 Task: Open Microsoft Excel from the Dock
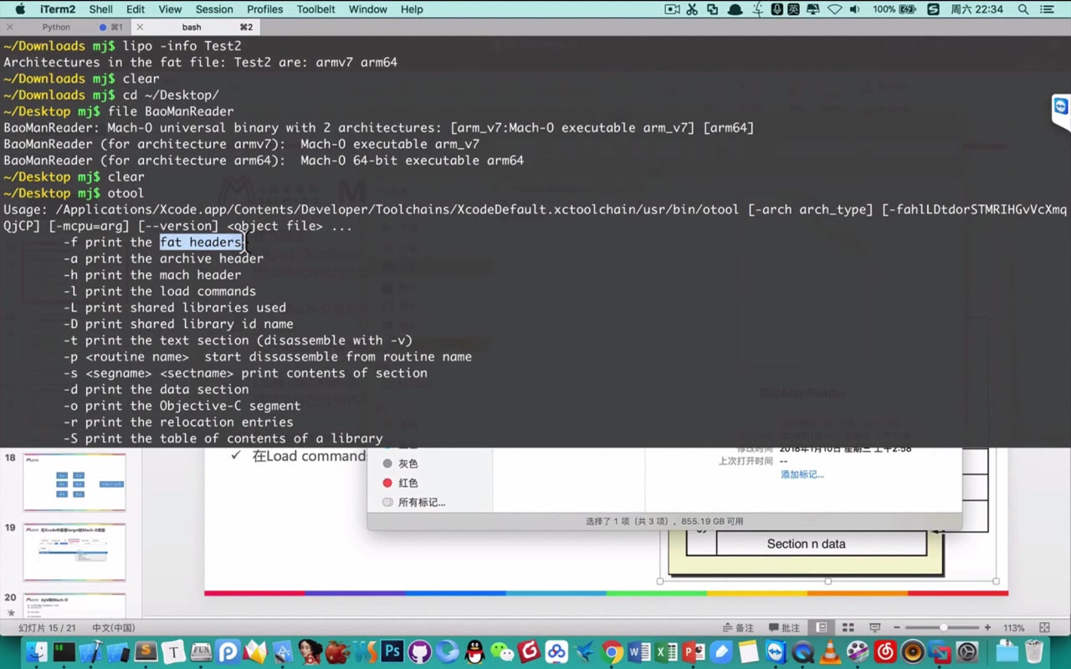[666, 651]
